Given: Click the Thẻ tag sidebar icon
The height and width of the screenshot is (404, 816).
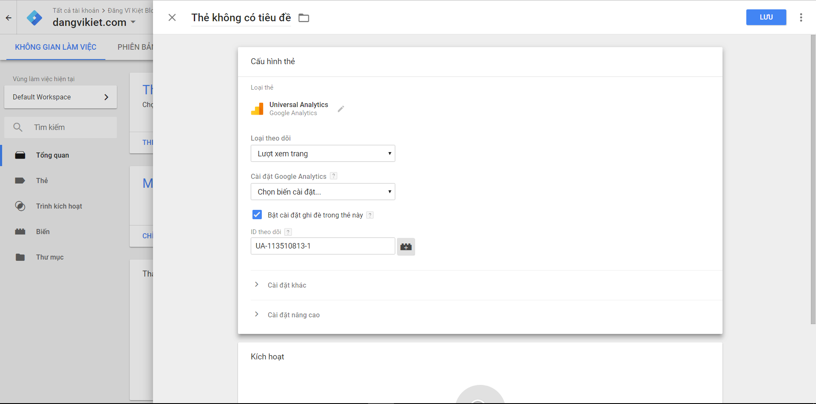Looking at the screenshot, I should point(20,181).
